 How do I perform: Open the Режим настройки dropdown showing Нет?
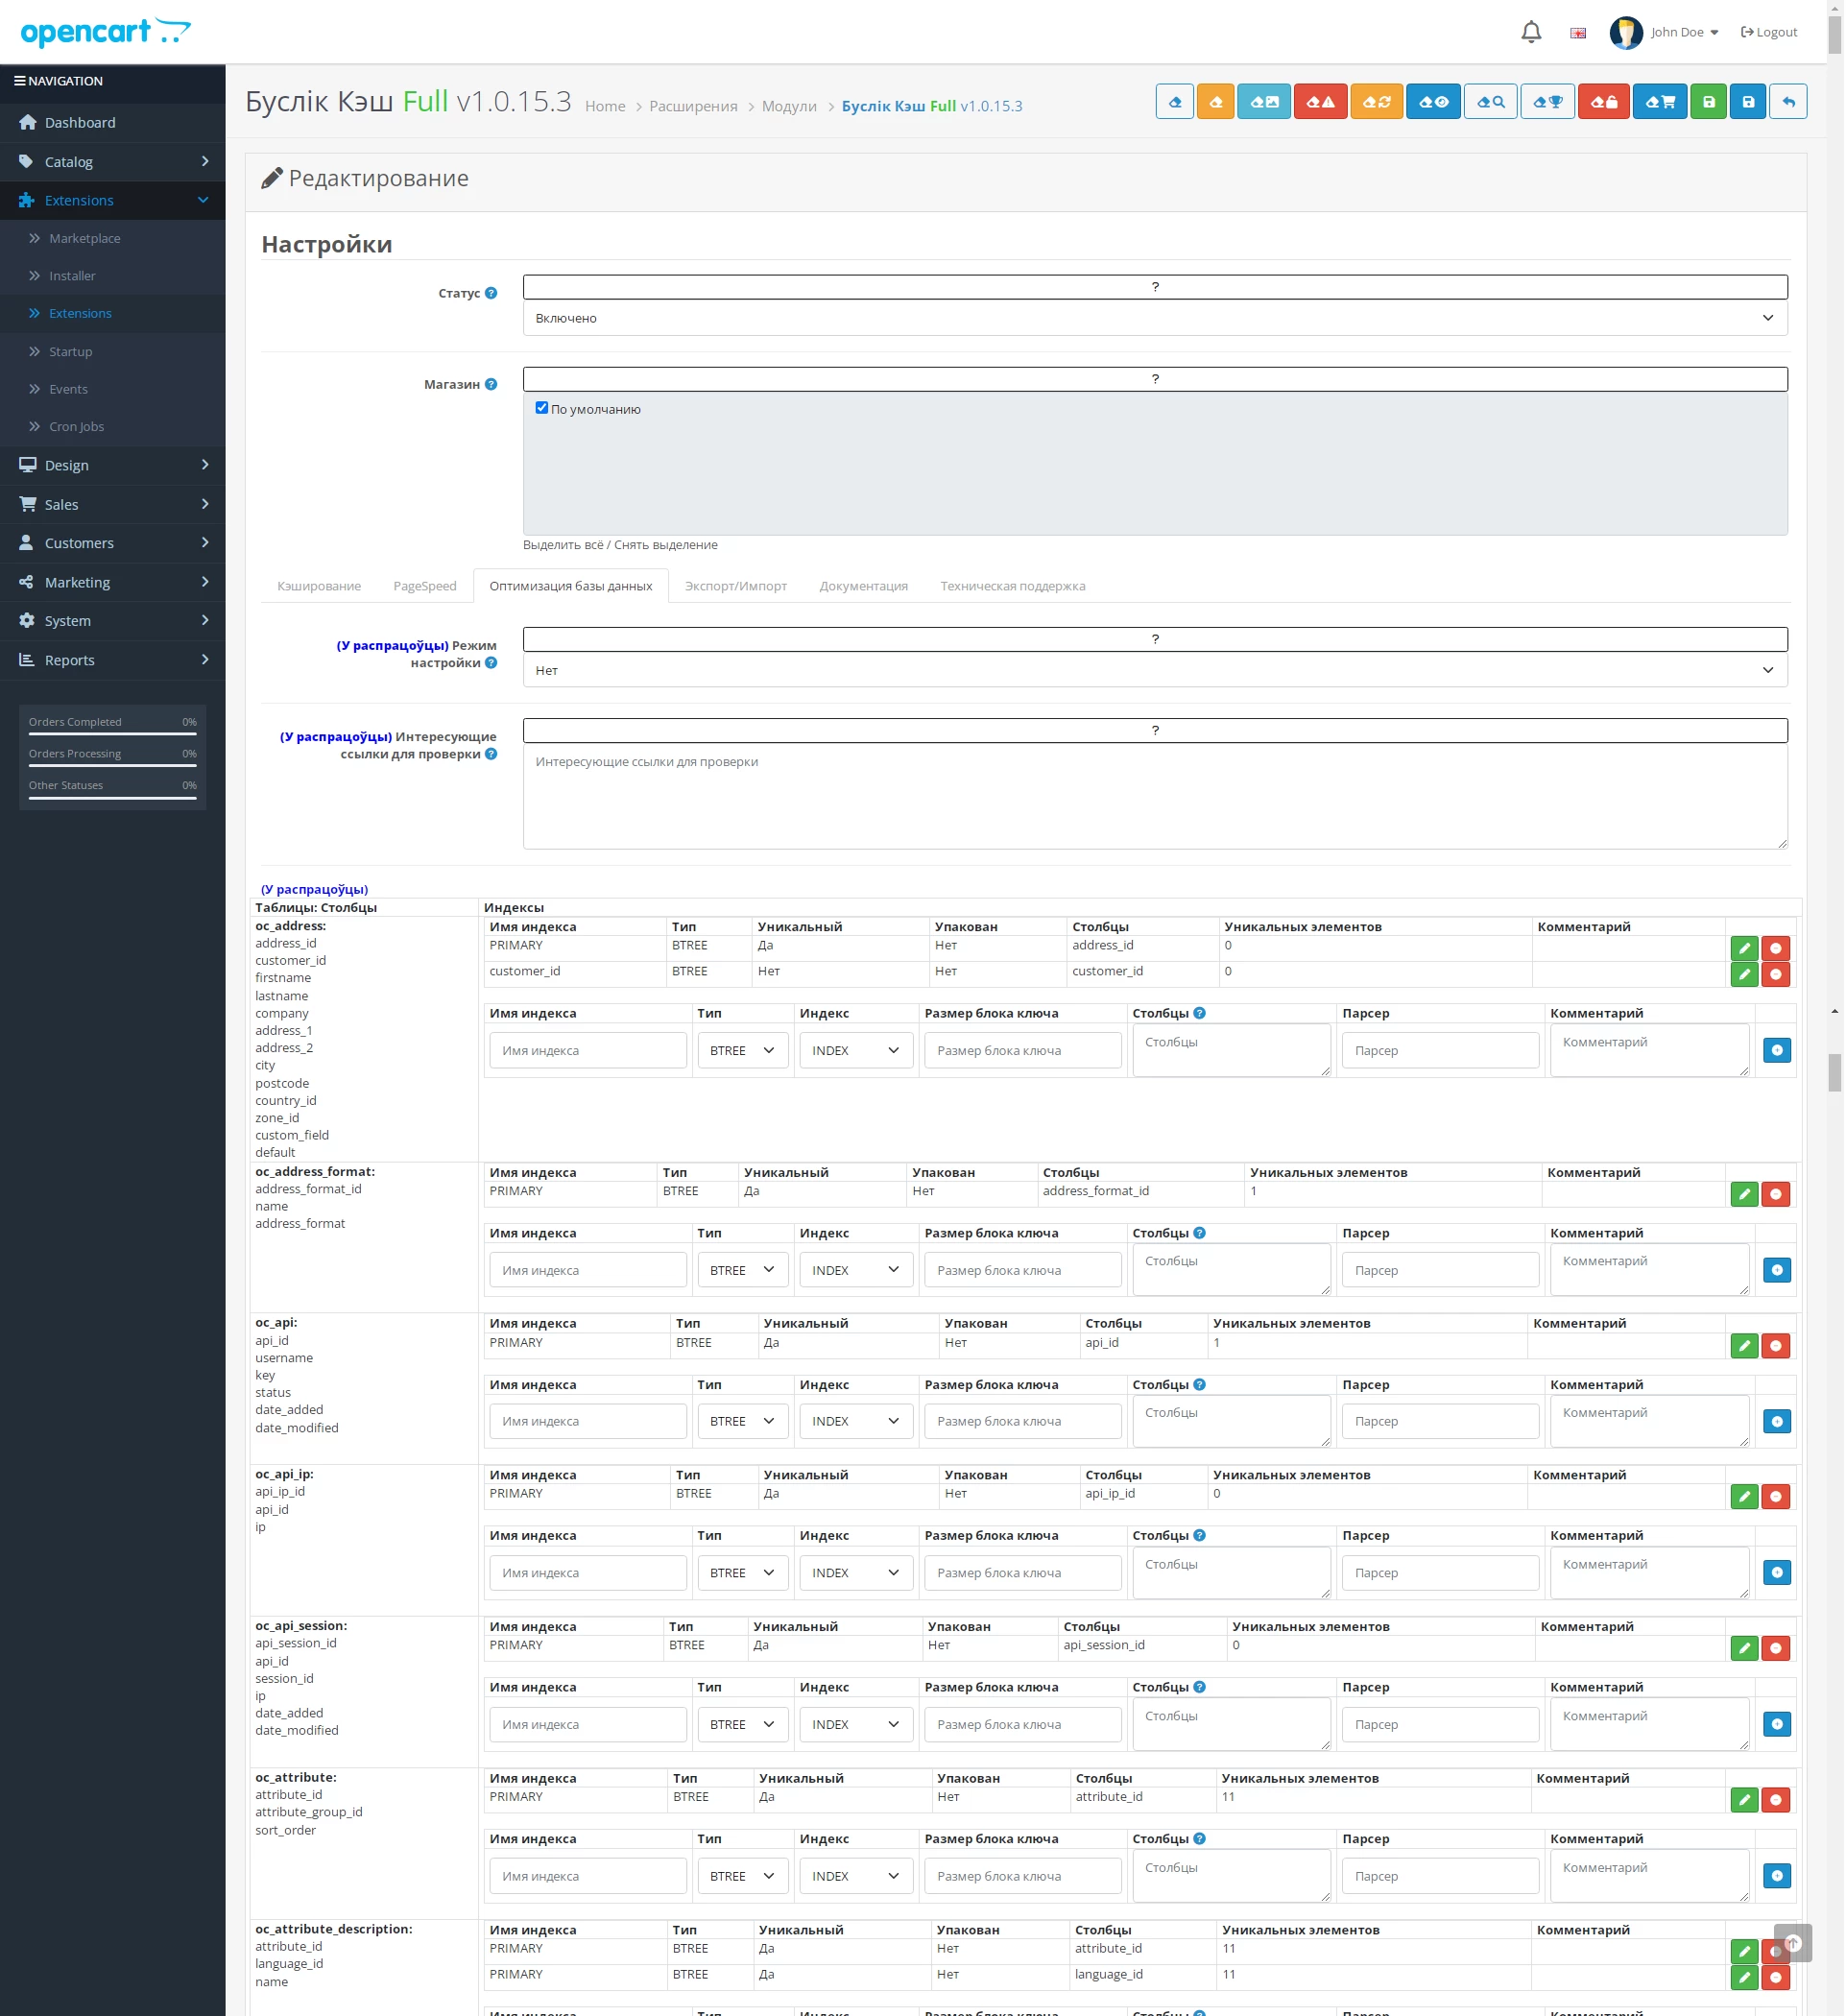[1156, 670]
